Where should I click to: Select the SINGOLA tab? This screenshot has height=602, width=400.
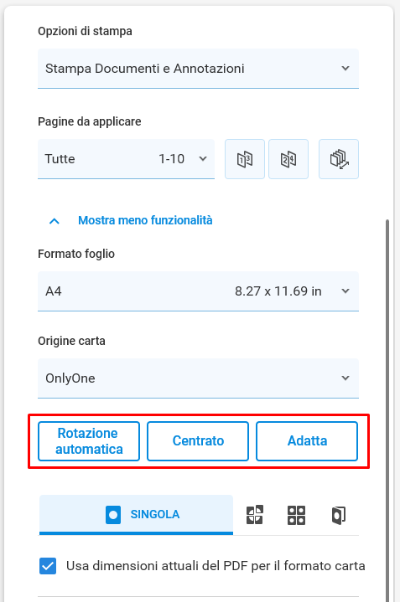tap(136, 514)
